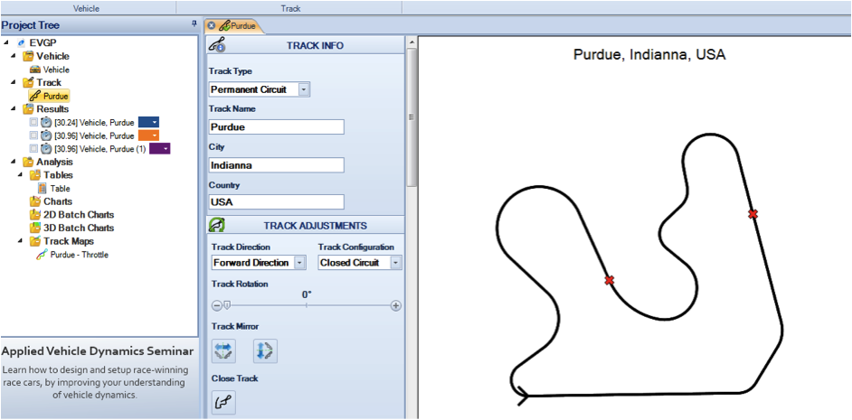Close the Purdue tab with X icon
The width and height of the screenshot is (852, 420).
pos(212,26)
